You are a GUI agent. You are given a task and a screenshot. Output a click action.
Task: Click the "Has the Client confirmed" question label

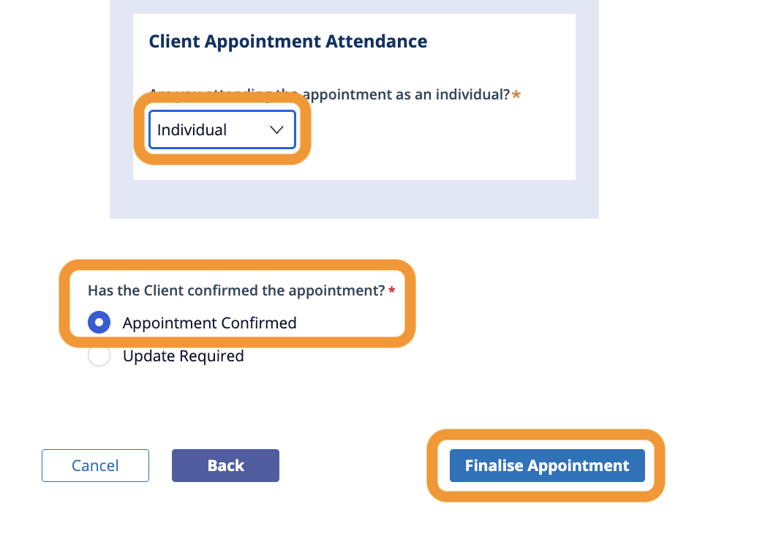pos(236,290)
